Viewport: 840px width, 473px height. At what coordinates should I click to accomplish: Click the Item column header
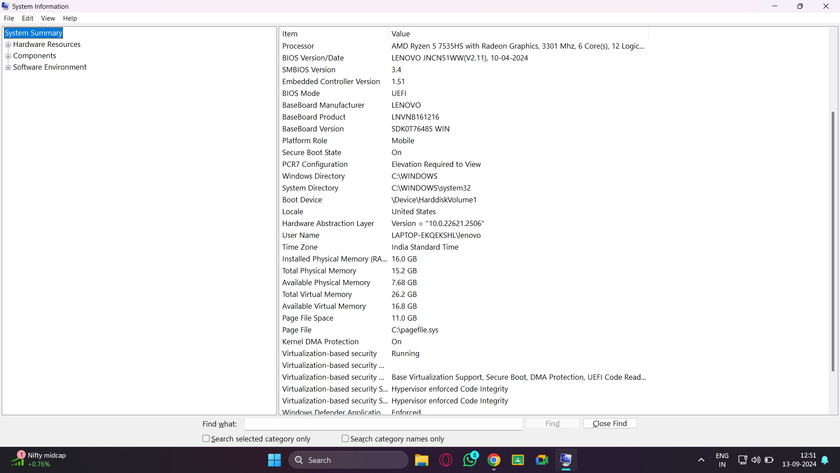pyautogui.click(x=334, y=34)
